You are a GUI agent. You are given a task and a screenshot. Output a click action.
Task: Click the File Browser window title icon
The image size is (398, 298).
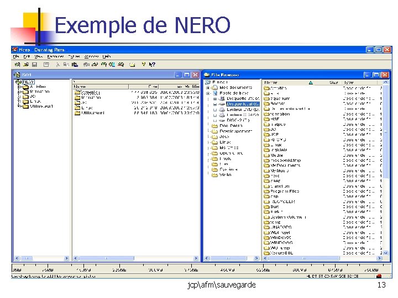207,74
